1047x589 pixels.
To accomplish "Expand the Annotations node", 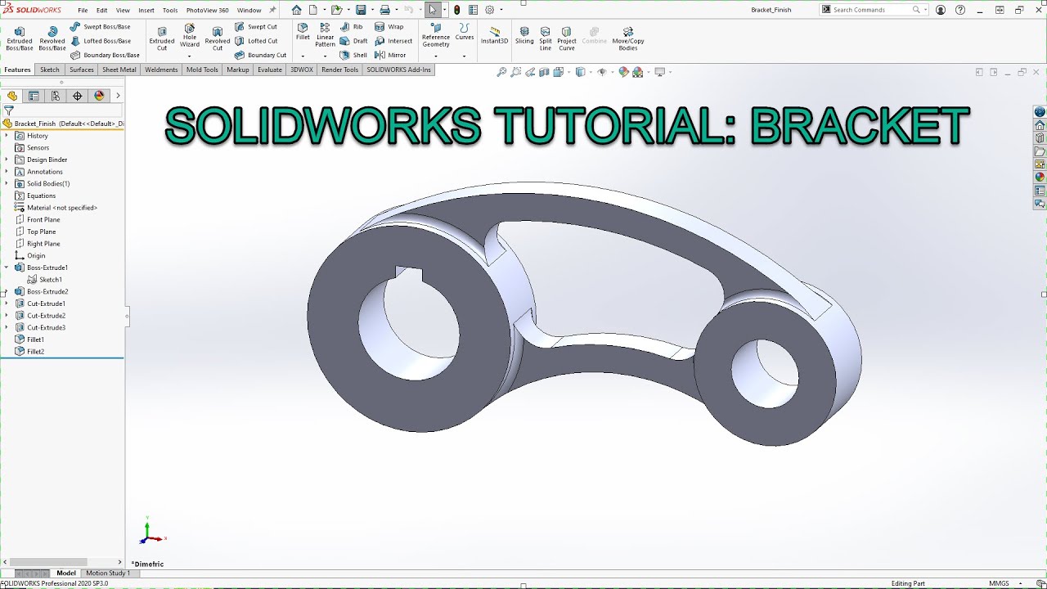I will pos(7,172).
